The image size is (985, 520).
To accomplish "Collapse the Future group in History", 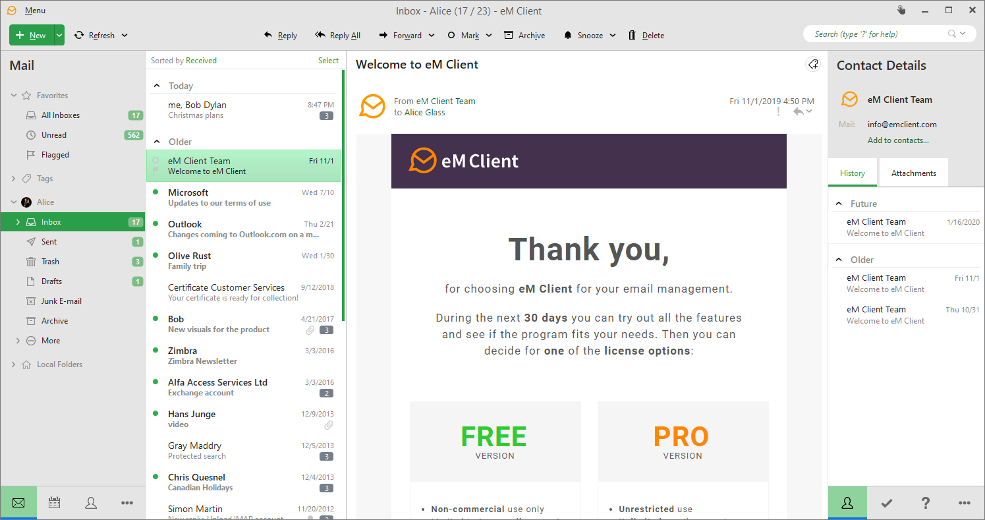I will [x=839, y=204].
